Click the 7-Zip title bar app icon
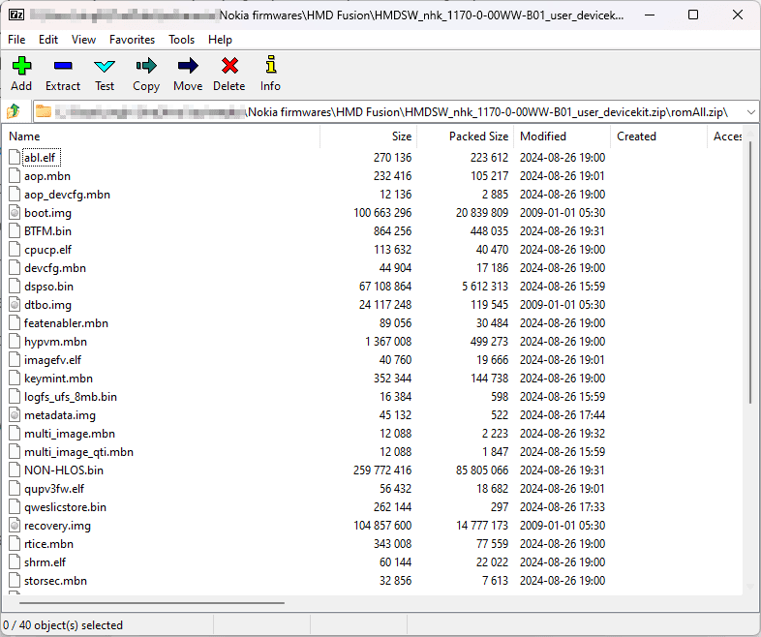This screenshot has width=761, height=637. [x=16, y=15]
